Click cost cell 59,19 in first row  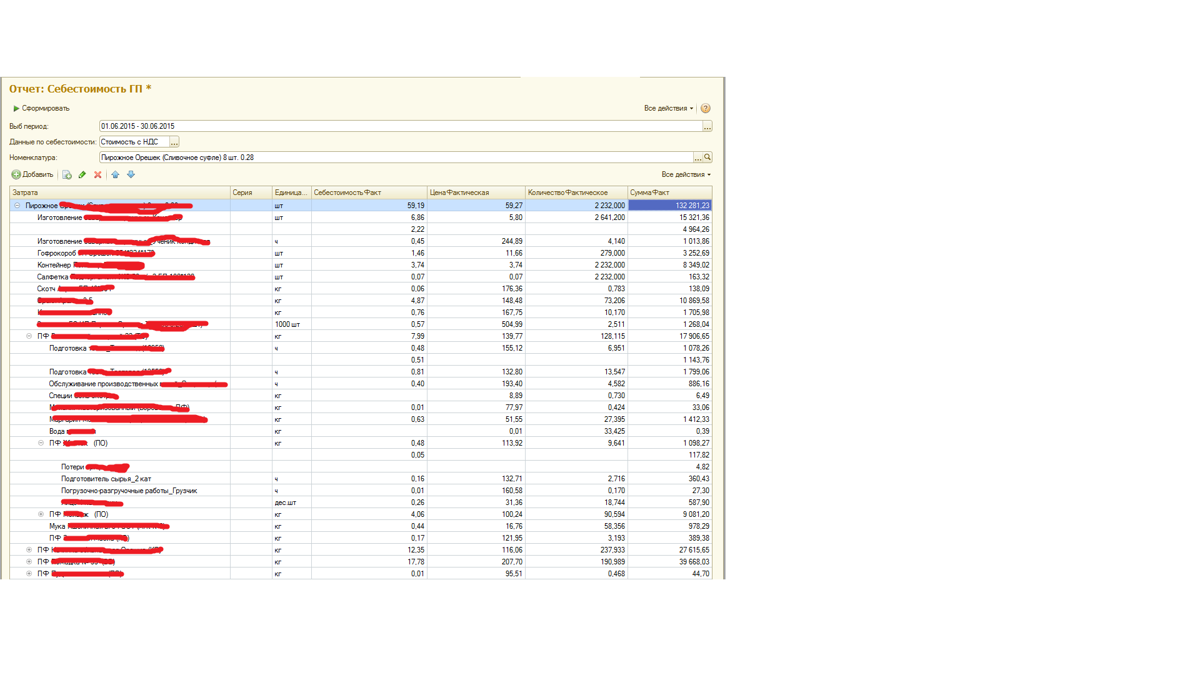(x=369, y=206)
